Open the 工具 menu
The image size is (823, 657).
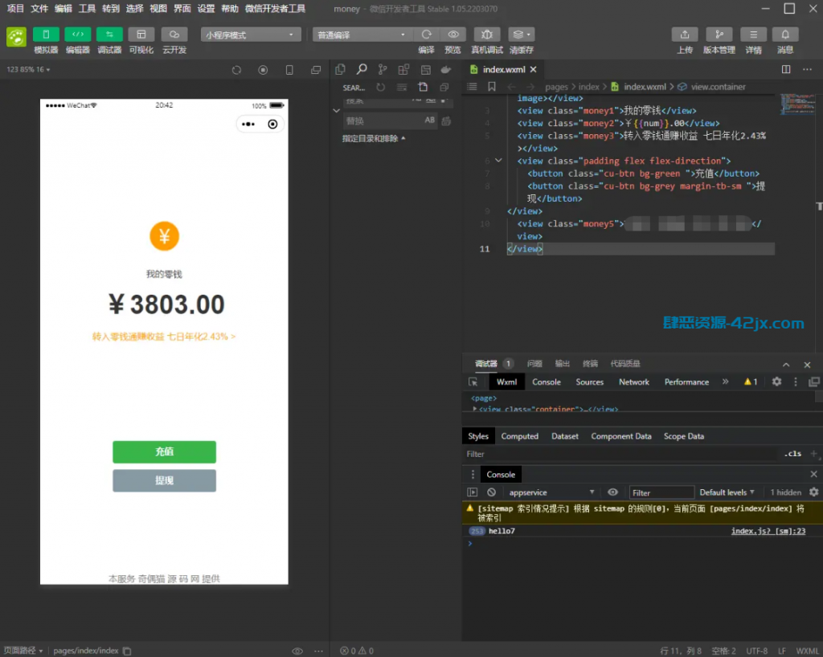pos(87,8)
